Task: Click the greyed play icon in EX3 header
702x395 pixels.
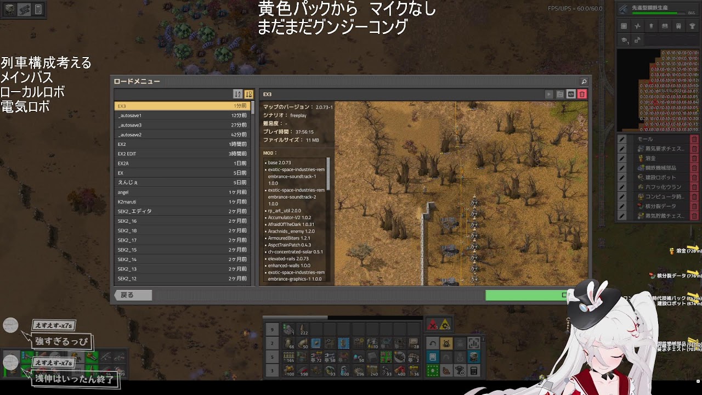Action: pyautogui.click(x=549, y=94)
